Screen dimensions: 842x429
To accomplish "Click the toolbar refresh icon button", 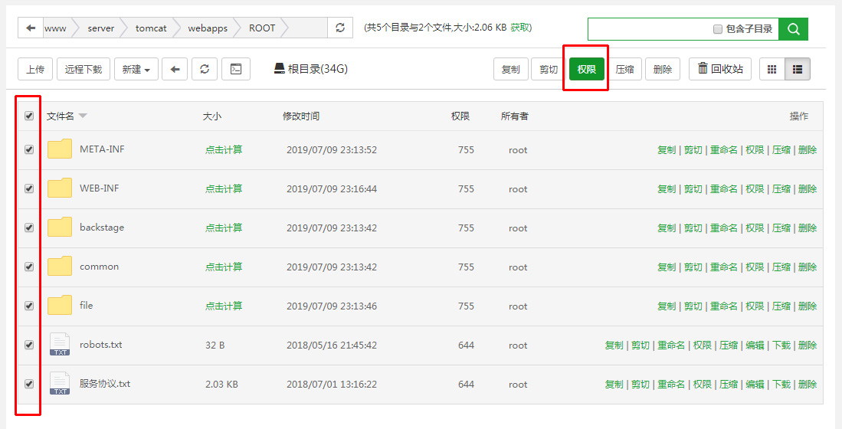I will tap(205, 69).
